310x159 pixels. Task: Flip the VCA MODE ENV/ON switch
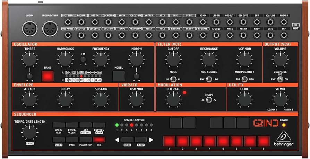click(x=280, y=79)
